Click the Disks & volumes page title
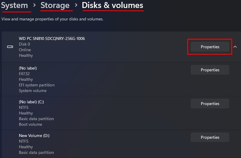241x158 pixels. coord(113,5)
